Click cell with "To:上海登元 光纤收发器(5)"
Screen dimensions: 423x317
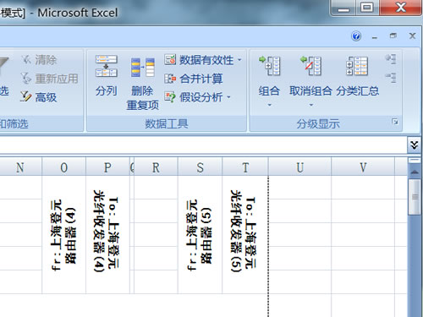coord(245,235)
